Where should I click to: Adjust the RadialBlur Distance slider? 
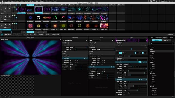point(137,88)
